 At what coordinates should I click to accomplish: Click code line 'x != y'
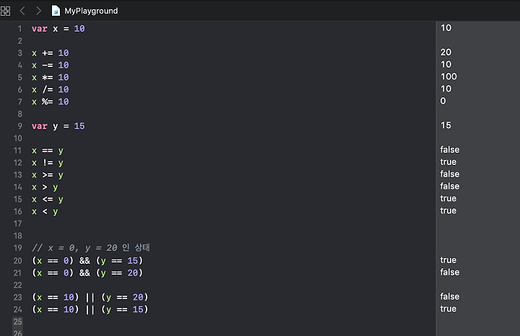tap(48, 163)
